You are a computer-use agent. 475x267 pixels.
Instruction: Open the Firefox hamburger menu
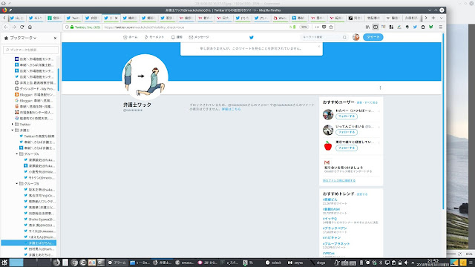(440, 27)
